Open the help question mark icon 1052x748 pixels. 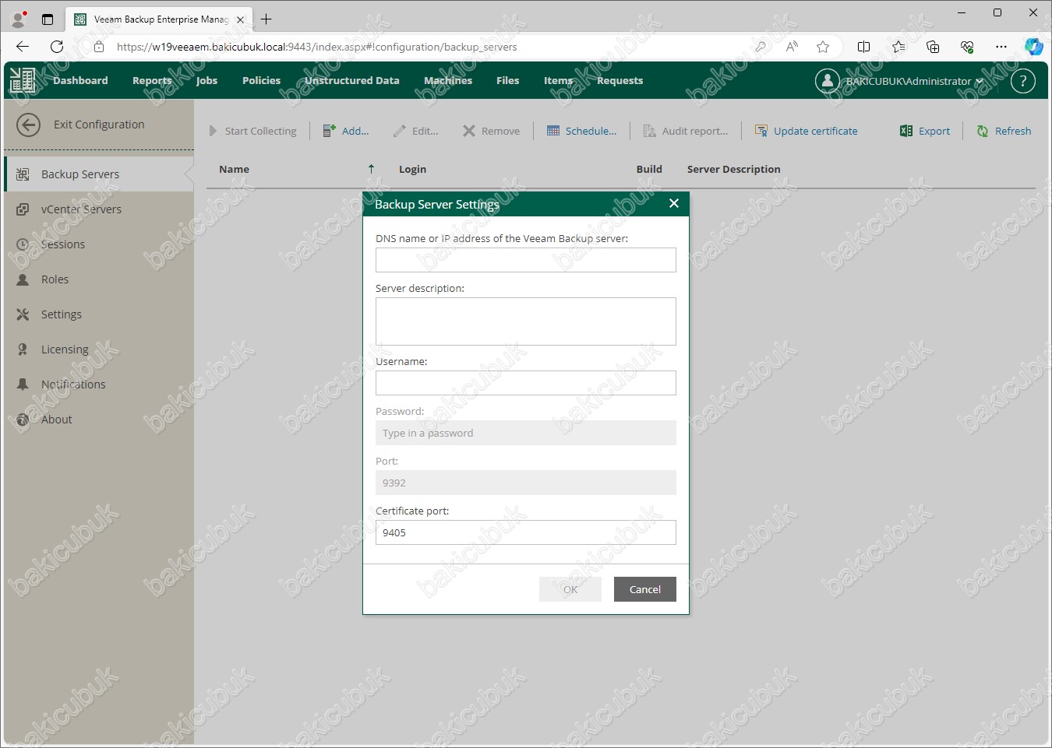click(1022, 81)
